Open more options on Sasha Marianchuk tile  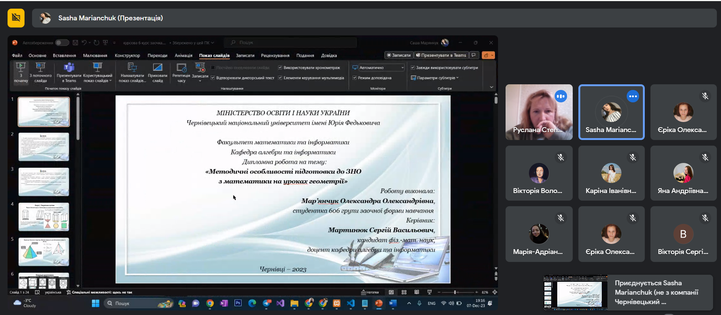[633, 96]
